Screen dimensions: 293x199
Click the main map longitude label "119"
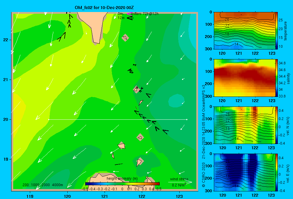click(30, 196)
